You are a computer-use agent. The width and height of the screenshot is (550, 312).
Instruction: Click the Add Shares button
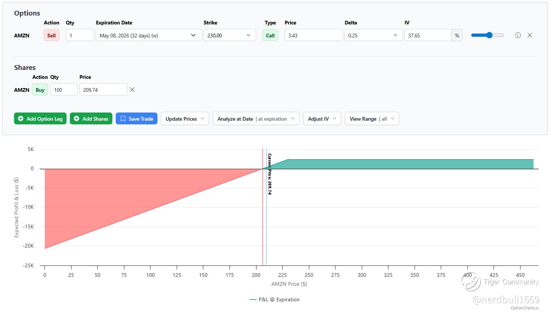point(91,118)
